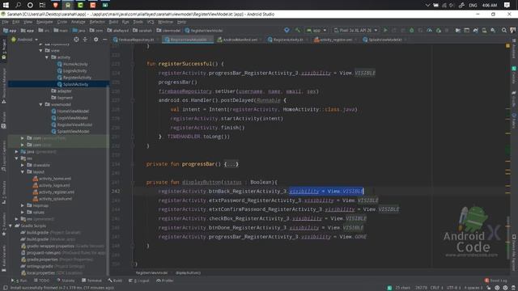
Task: Click the status bar tool window toggle icon
Action: pyautogui.click(x=5, y=288)
